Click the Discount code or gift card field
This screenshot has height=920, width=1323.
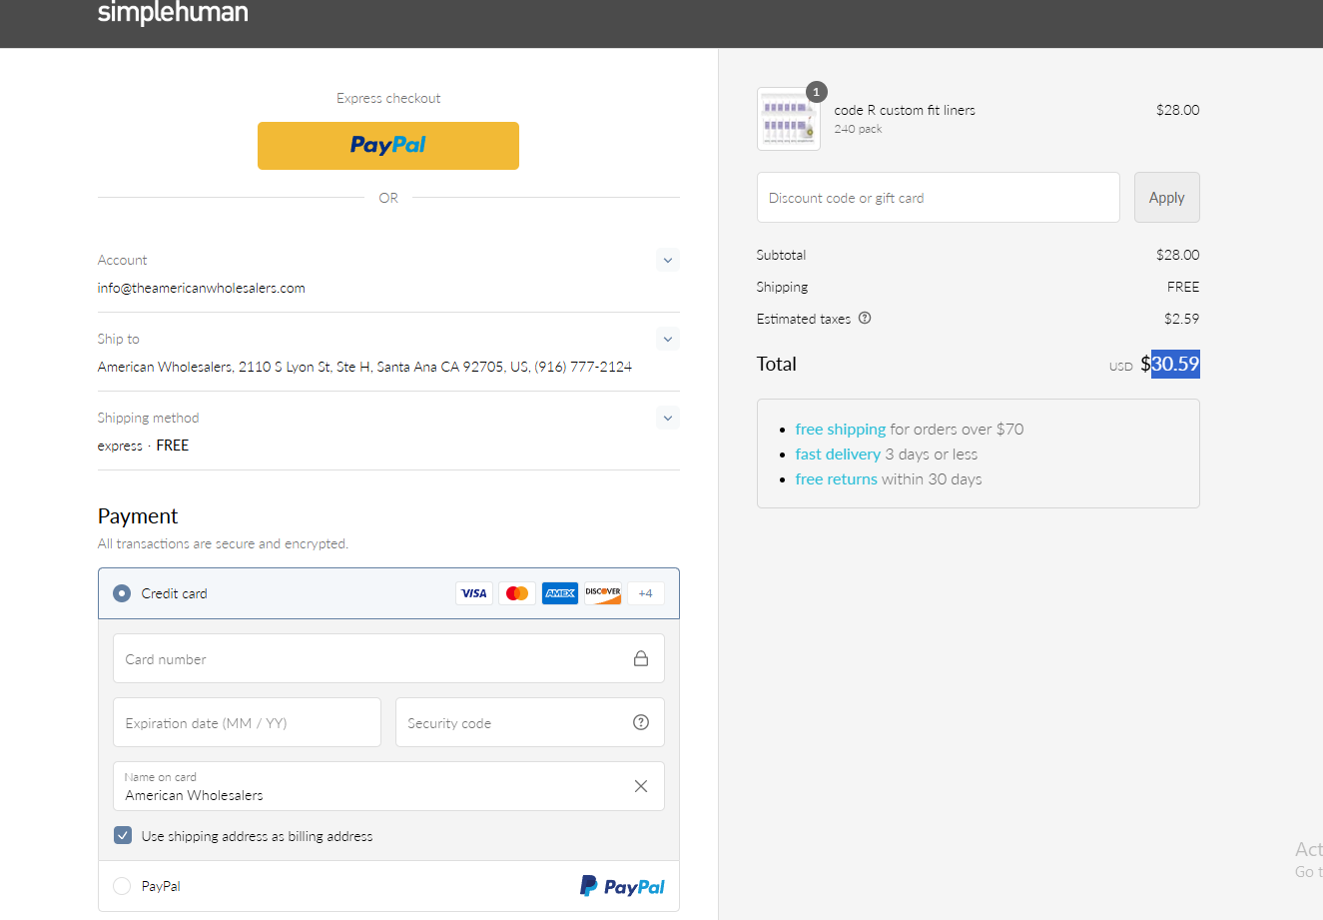point(939,197)
